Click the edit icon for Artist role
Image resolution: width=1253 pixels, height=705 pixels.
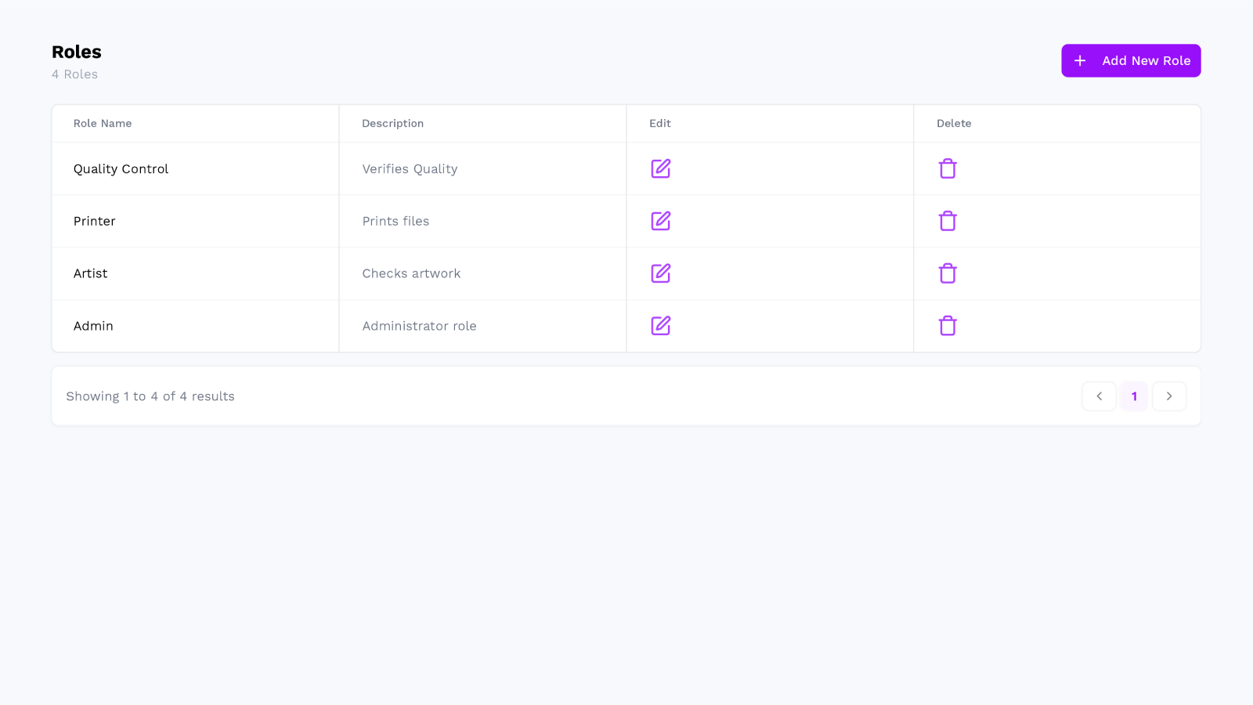coord(660,273)
